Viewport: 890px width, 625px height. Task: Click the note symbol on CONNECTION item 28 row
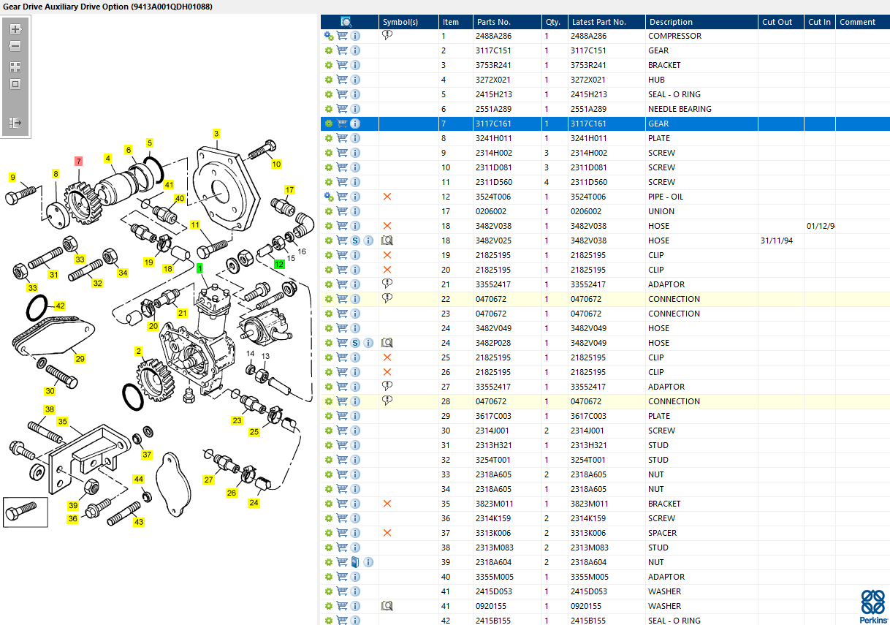[387, 401]
